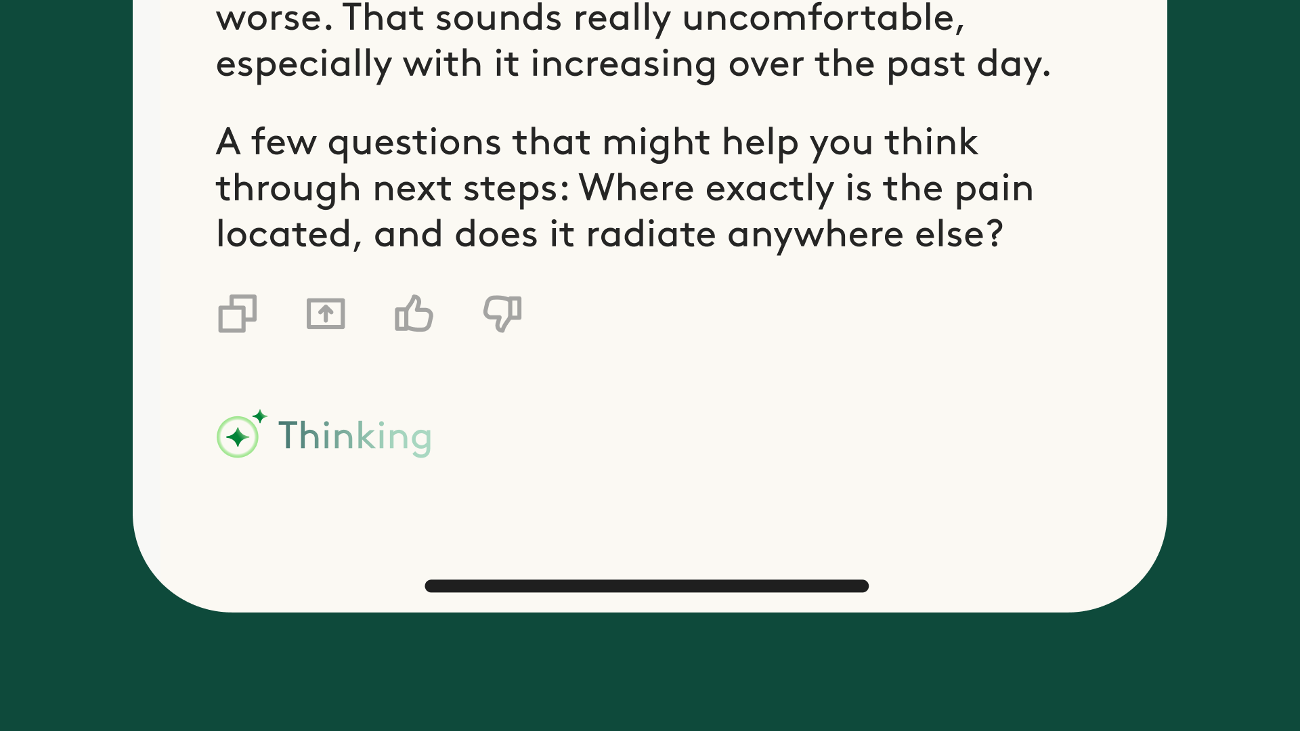The height and width of the screenshot is (731, 1300).
Task: Tap the word 'questions' in the second paragraph
Action: coord(414,143)
